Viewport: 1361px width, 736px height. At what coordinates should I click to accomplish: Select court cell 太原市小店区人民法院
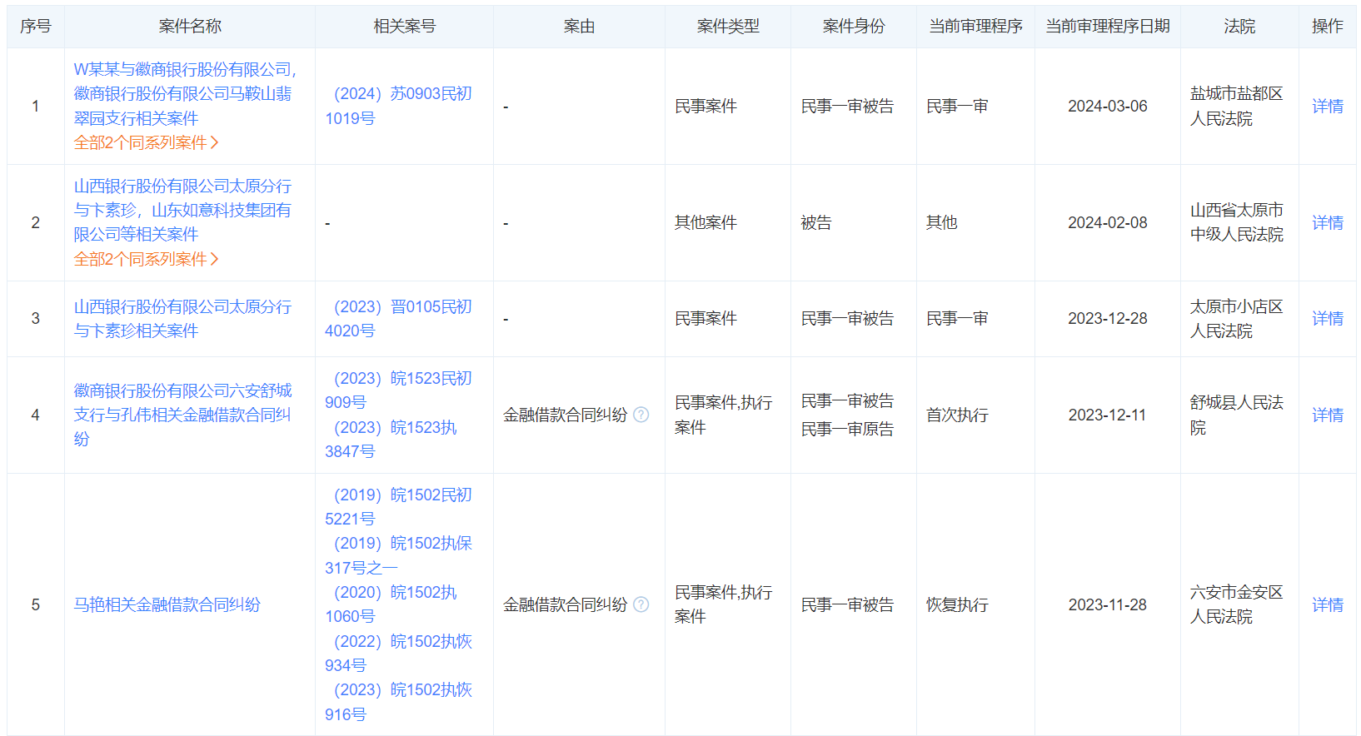click(x=1239, y=319)
